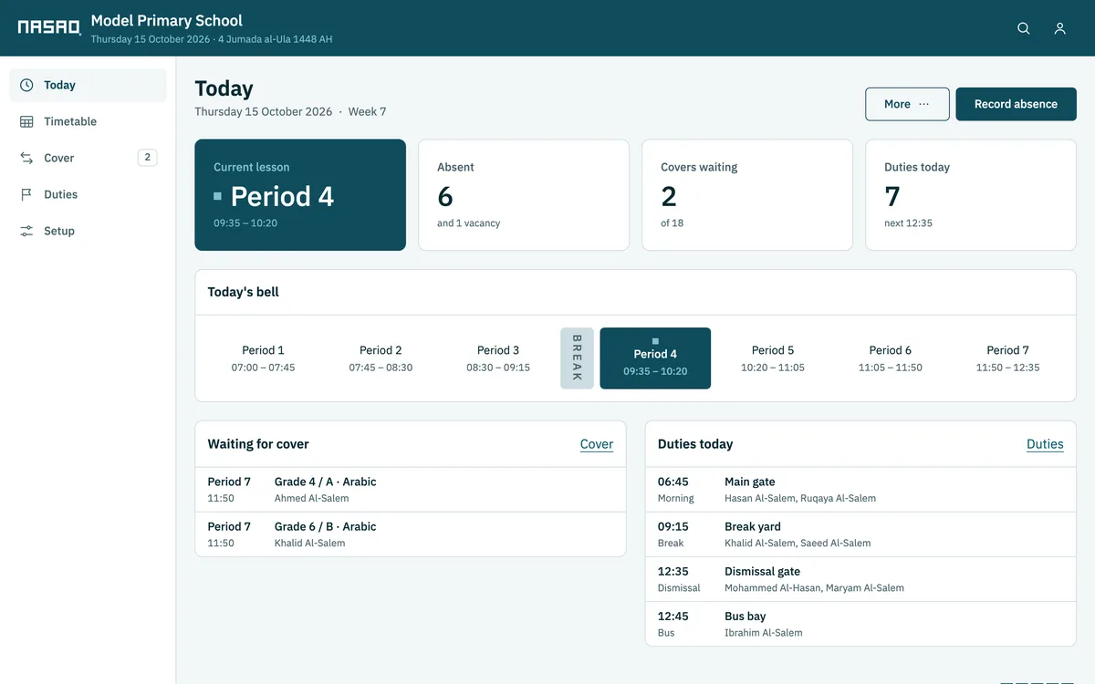Open the Absent summary card

524,195
